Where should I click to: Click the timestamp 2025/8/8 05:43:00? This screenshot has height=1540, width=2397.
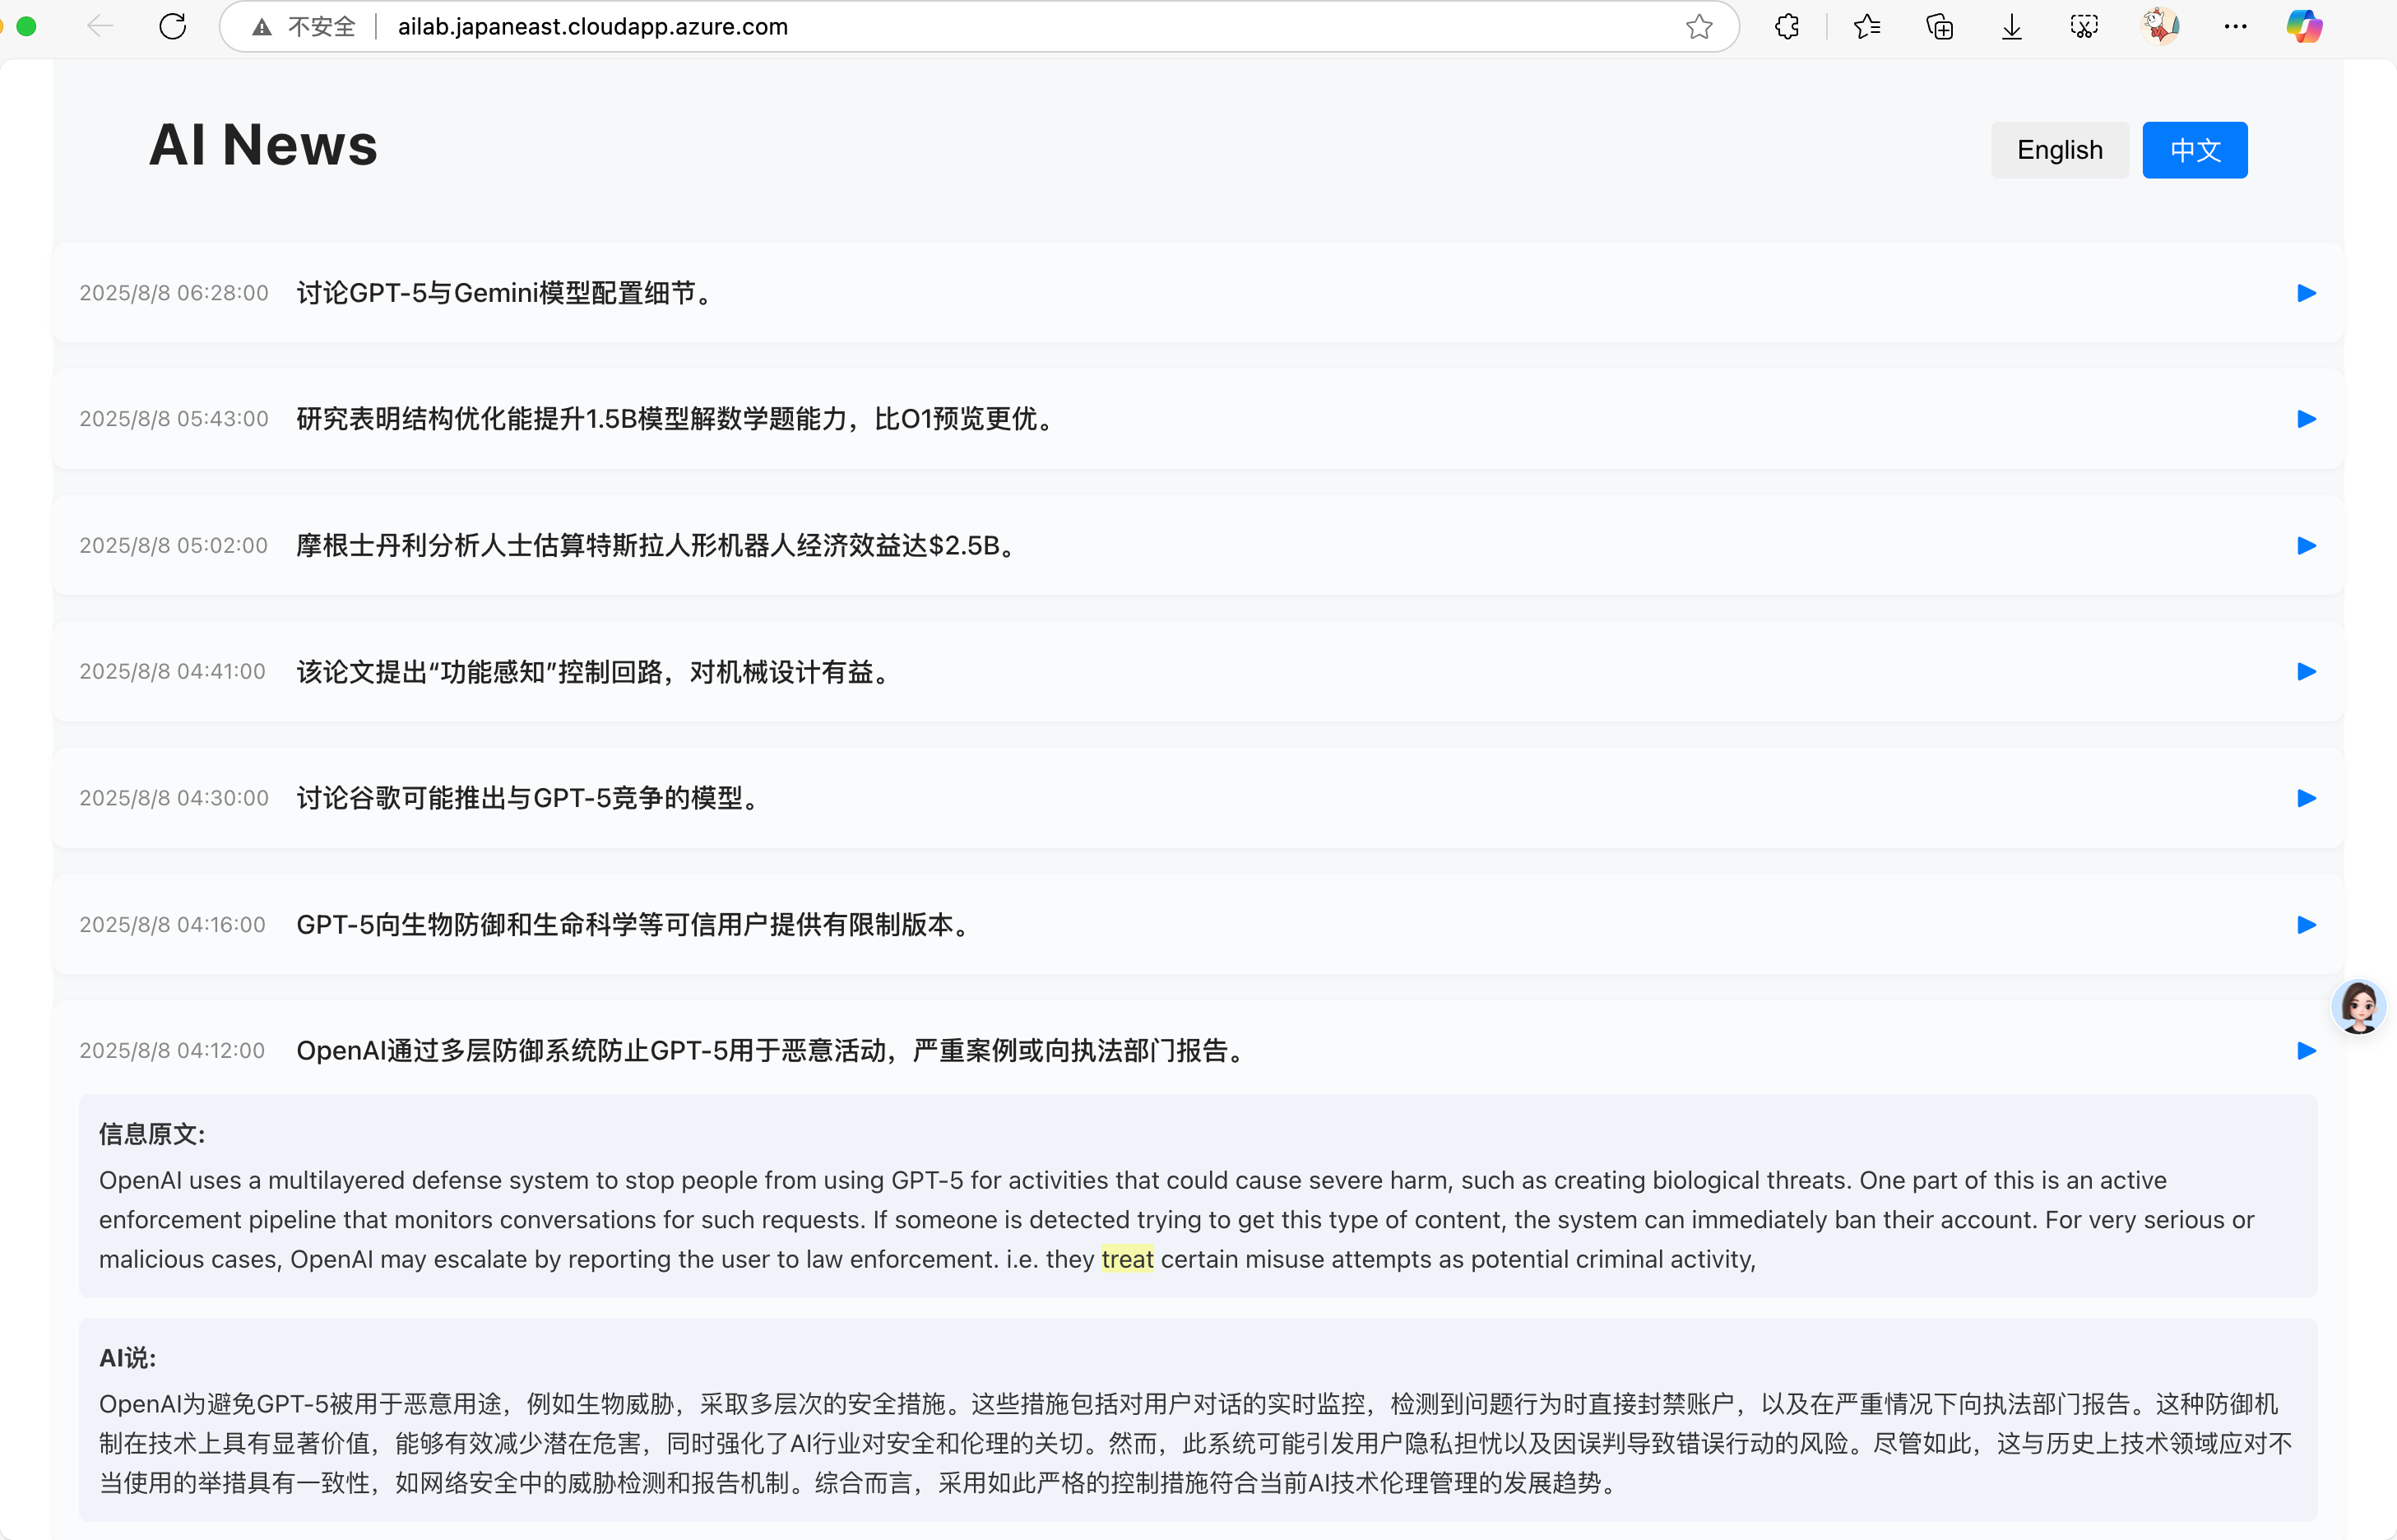[174, 419]
